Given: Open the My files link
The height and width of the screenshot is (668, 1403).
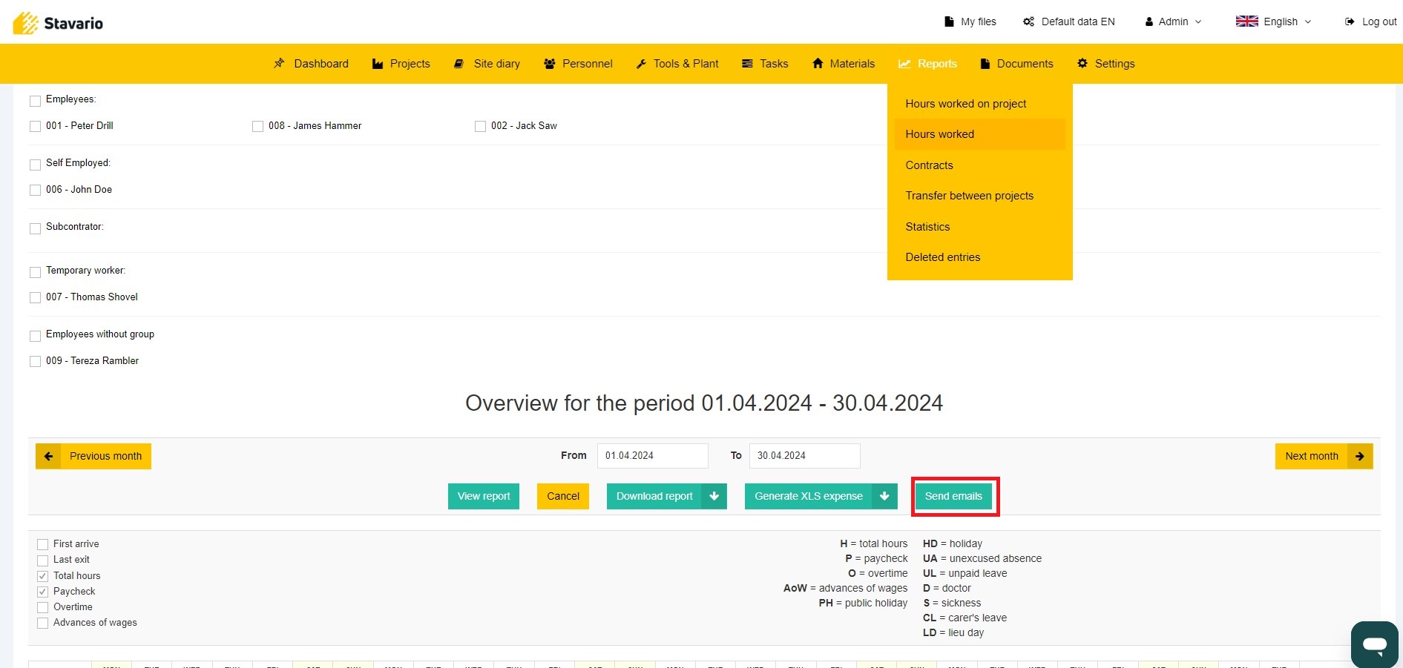Looking at the screenshot, I should pyautogui.click(x=978, y=22).
